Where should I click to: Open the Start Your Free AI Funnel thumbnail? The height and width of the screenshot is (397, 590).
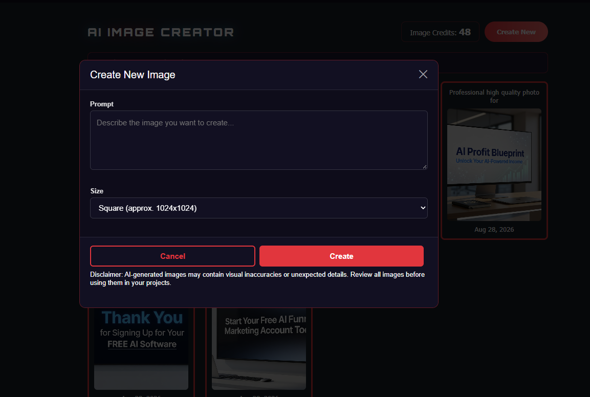pos(259,349)
